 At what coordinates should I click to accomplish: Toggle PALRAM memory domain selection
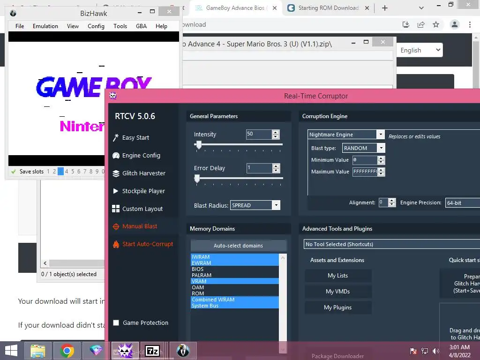(234, 275)
